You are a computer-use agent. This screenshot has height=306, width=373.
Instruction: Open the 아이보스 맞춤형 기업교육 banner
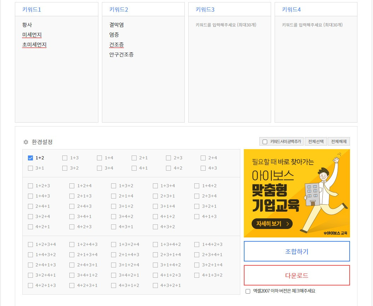coord(297,193)
